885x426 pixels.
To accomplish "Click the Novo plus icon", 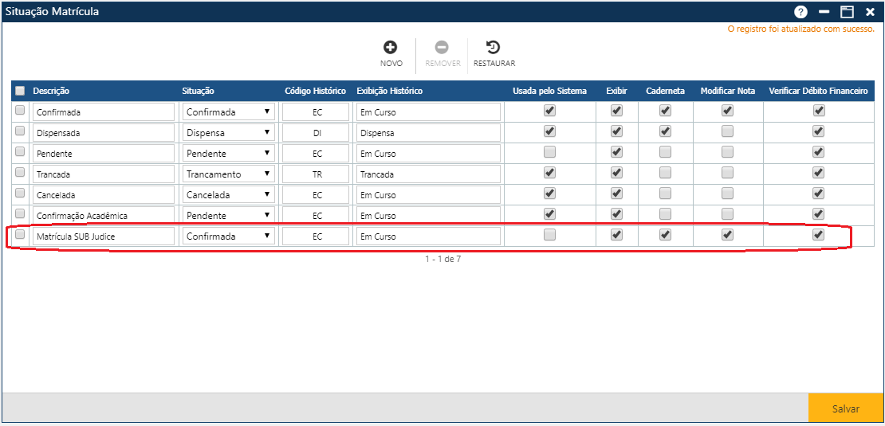I will tap(391, 49).
